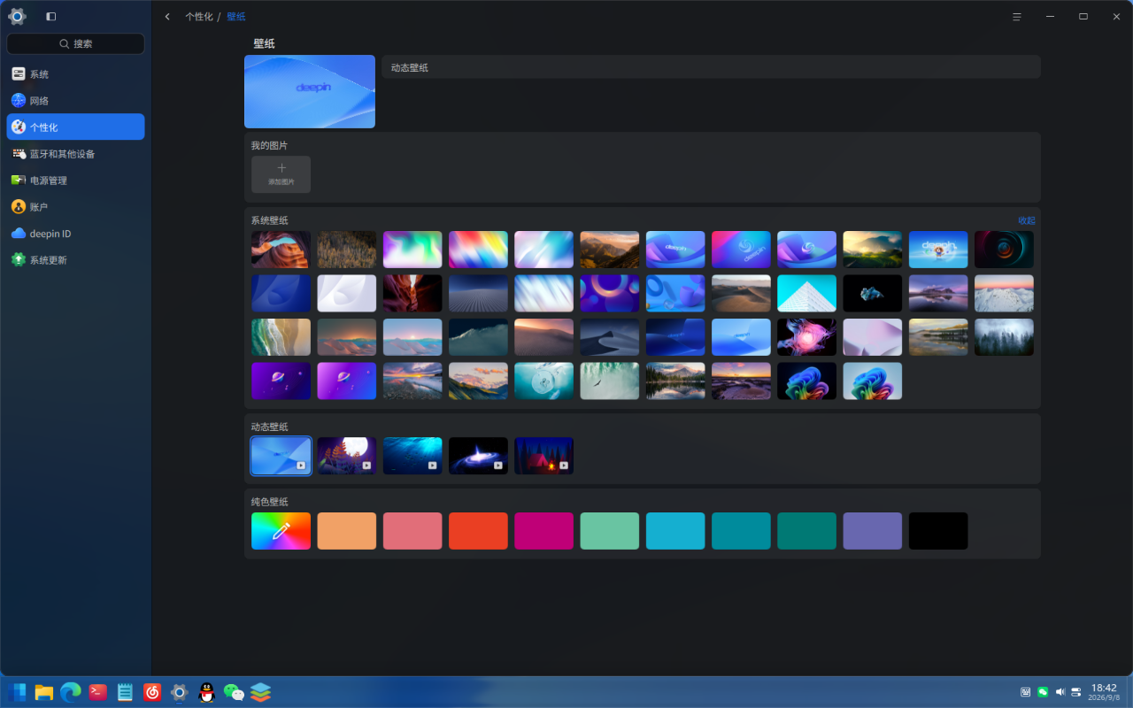Select the moon night dynamic wallpaper
Screen dimensions: 1133x708
[x=347, y=456]
